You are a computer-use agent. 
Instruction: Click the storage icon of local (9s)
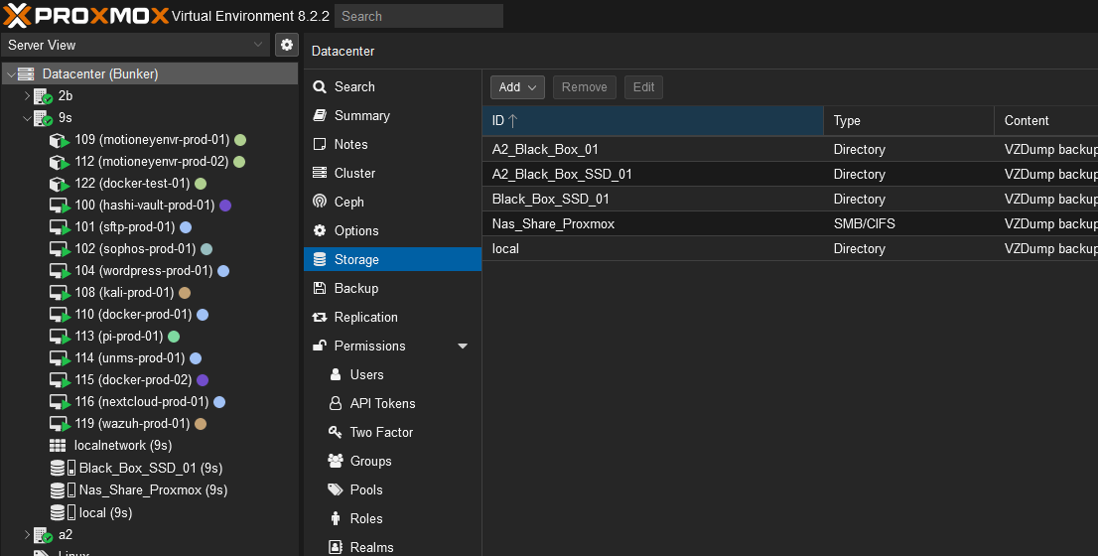click(x=63, y=512)
